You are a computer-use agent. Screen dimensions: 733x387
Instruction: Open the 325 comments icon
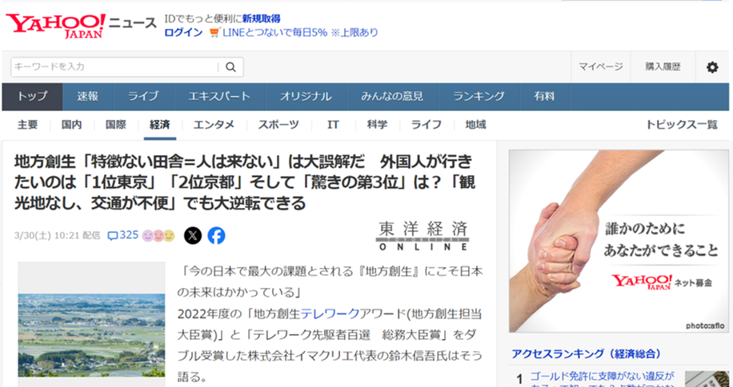123,235
